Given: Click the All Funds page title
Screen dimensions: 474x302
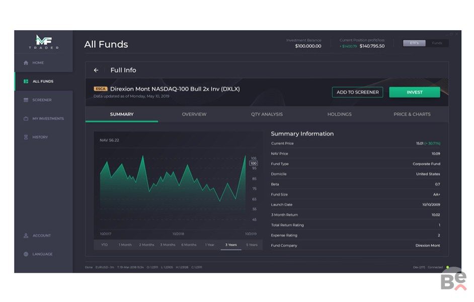Looking at the screenshot, I should [x=106, y=44].
